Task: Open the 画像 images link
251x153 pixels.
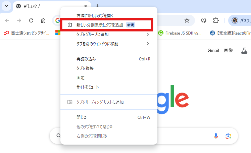Action: click(x=228, y=51)
